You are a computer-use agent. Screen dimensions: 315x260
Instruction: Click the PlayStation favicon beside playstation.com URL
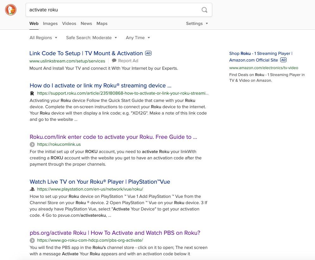tap(32, 189)
